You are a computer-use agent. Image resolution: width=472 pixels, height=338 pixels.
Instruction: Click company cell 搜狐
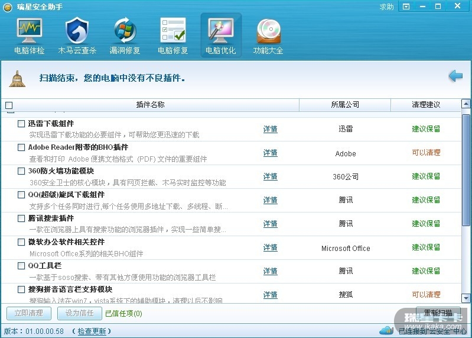(x=346, y=295)
